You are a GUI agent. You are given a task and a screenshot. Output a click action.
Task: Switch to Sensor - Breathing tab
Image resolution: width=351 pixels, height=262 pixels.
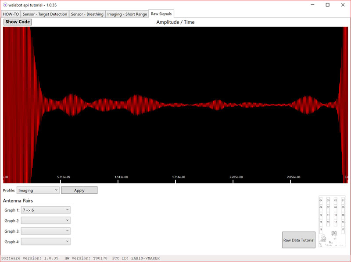[87, 14]
